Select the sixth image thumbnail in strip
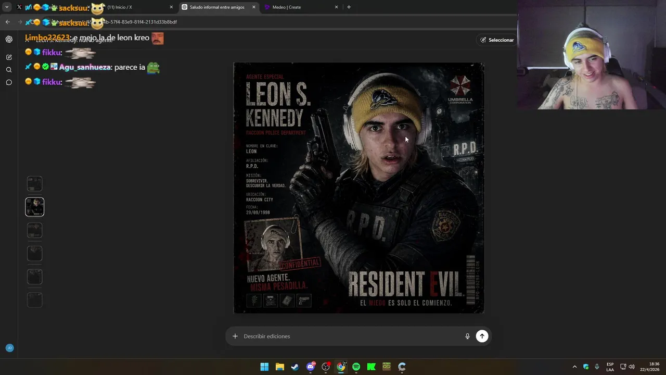This screenshot has height=375, width=666. pos(35,299)
